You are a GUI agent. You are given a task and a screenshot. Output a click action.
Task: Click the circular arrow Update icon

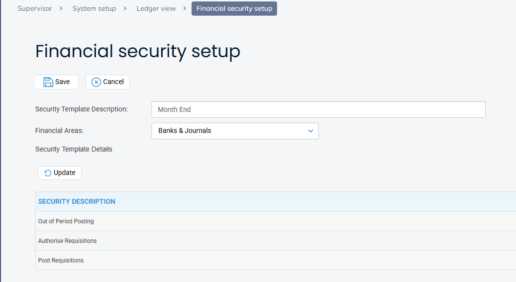tap(48, 173)
